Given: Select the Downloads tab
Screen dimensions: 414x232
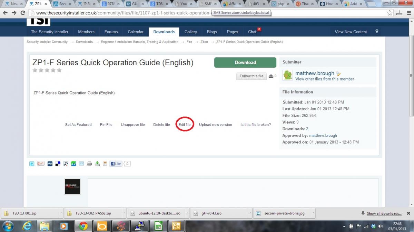Looking at the screenshot, I should (164, 32).
